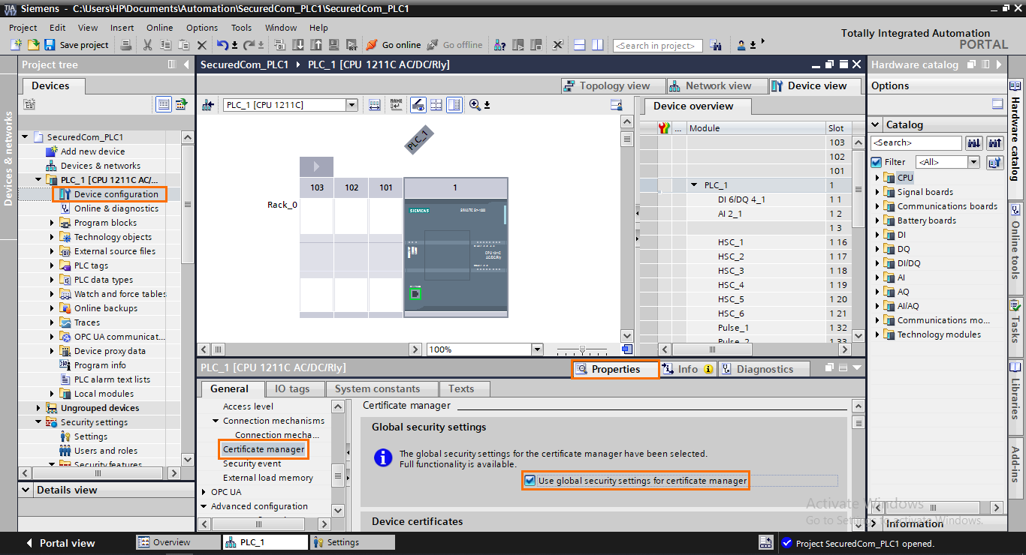Open the Hardware catalog search magnifier icon
This screenshot has width=1026, height=555.
tap(973, 142)
